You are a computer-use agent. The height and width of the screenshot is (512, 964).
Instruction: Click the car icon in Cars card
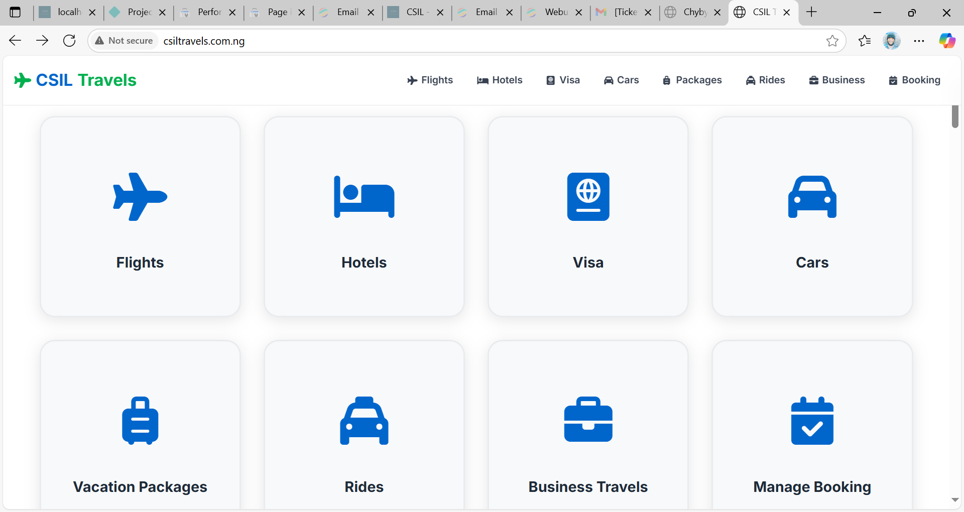[812, 197]
